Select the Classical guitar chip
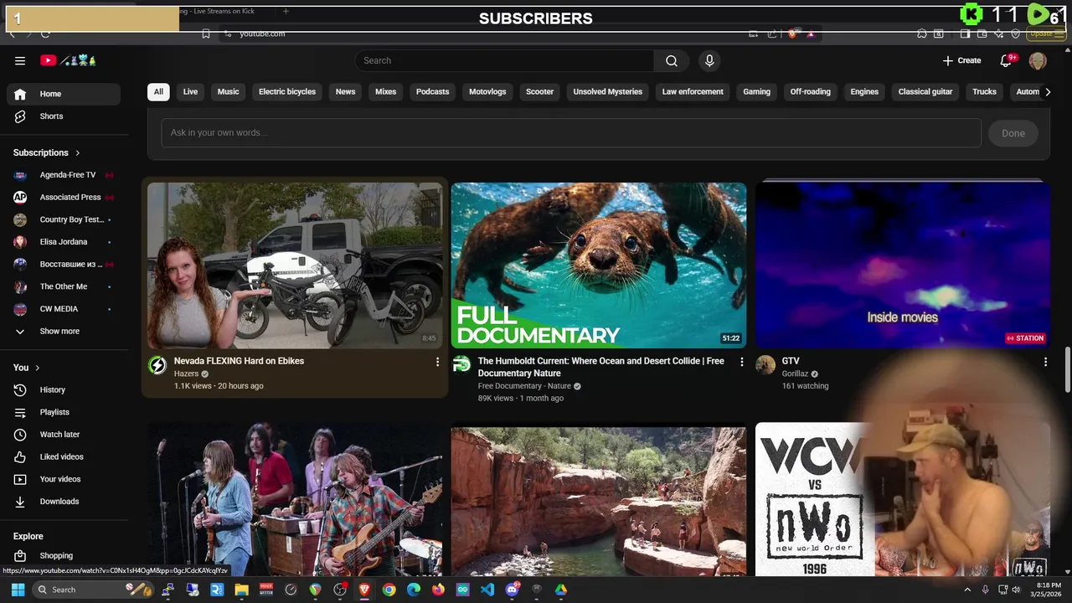 925,92
